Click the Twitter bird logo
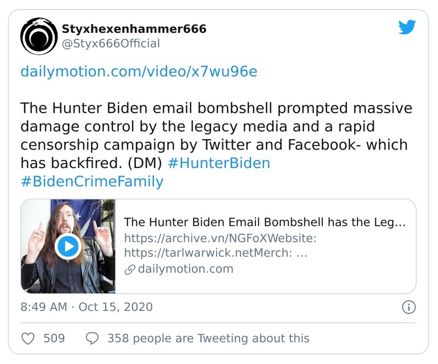The width and height of the screenshot is (438, 364). click(407, 27)
